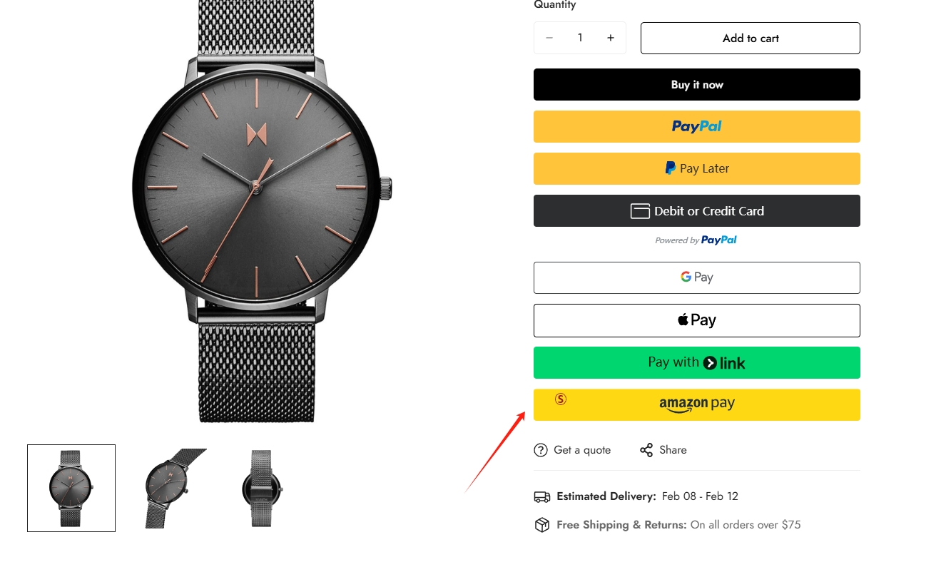Select the front-view watch thumbnail
Screen dimensions: 946x572
pos(71,488)
